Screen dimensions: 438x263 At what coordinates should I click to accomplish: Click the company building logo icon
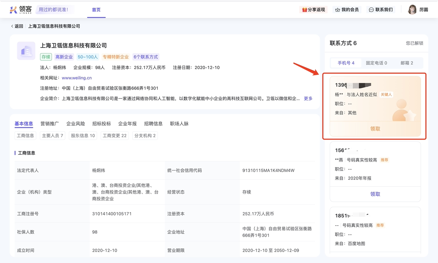[26, 51]
